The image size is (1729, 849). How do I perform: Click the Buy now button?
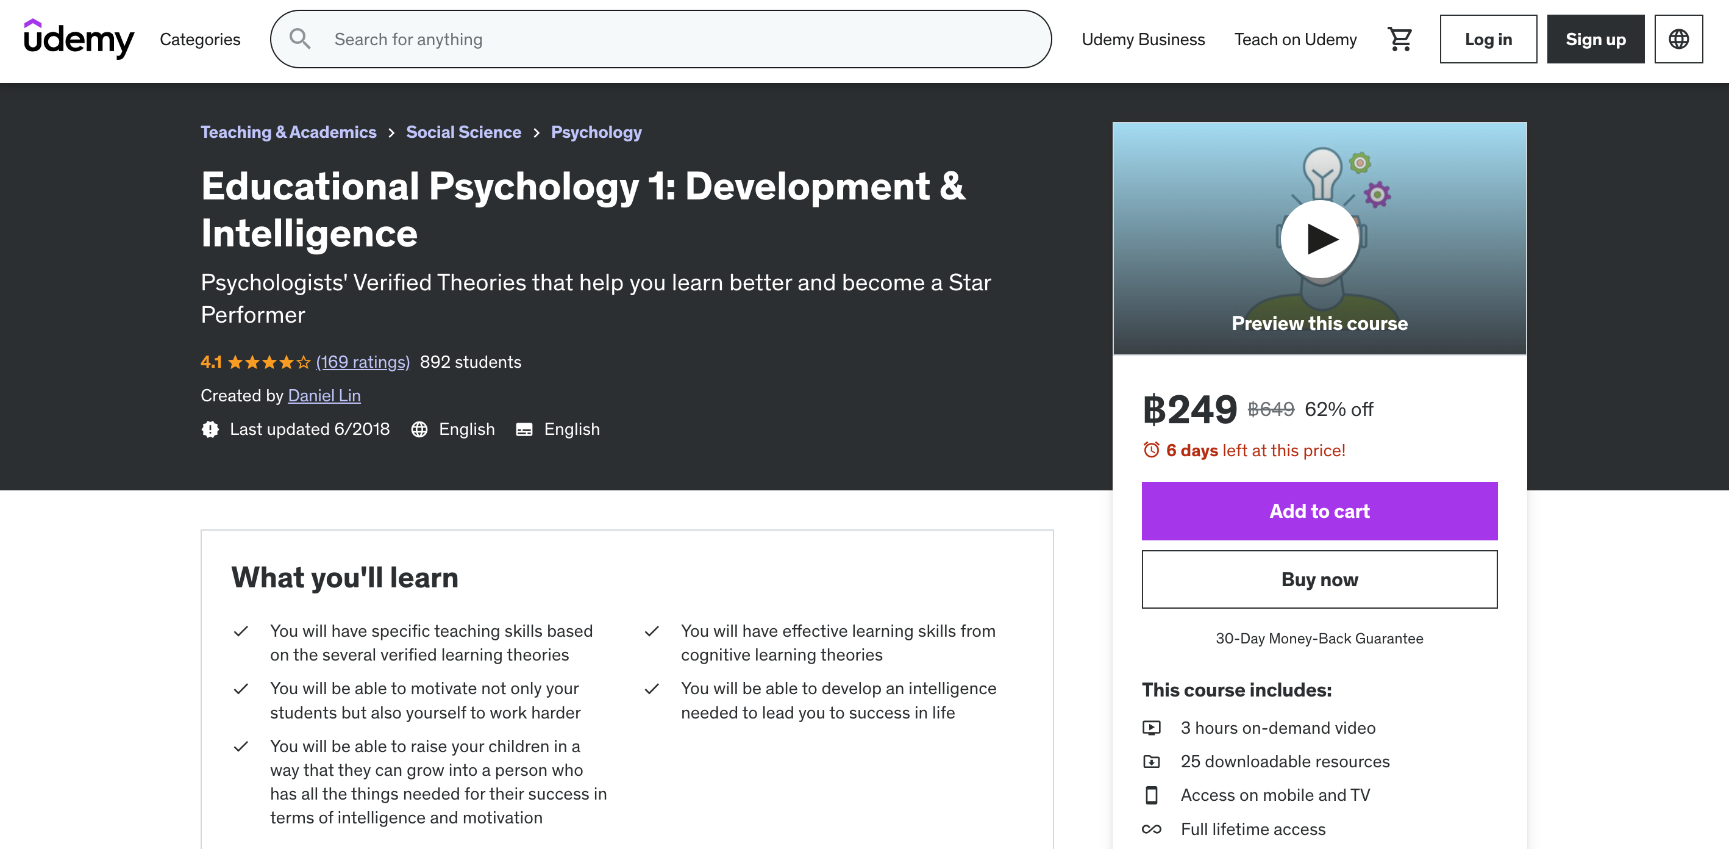tap(1319, 579)
